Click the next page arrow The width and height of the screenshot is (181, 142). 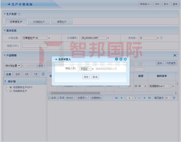144,98
